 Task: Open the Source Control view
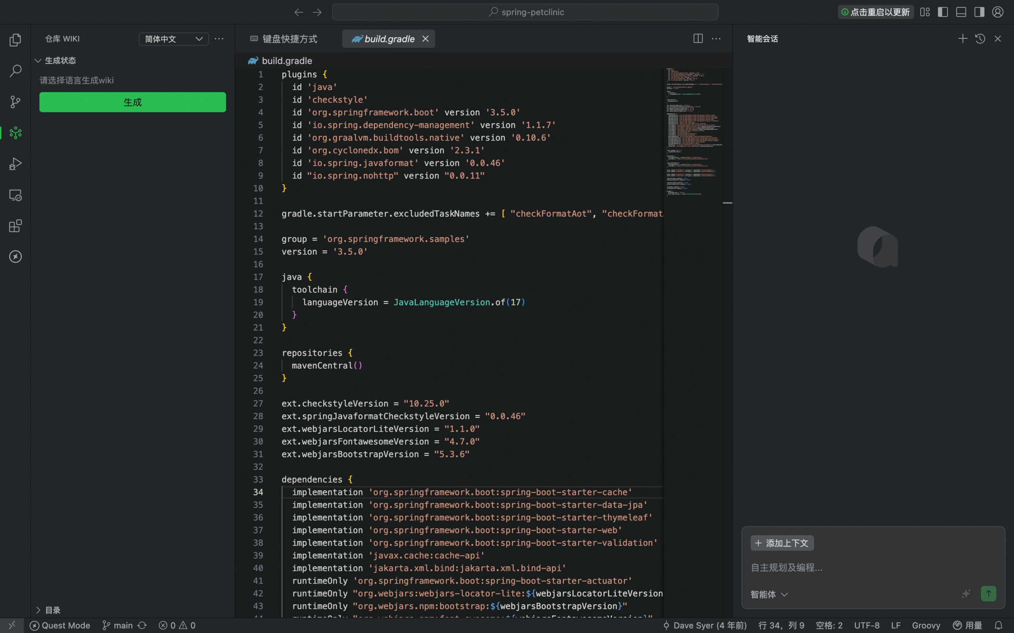(15, 102)
